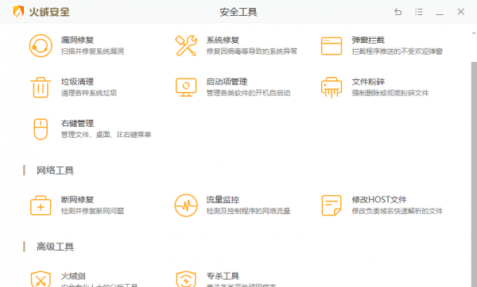This screenshot has width=477, height=287.
Task: Click description 扫描并修复系统漏洞
Action: point(92,52)
